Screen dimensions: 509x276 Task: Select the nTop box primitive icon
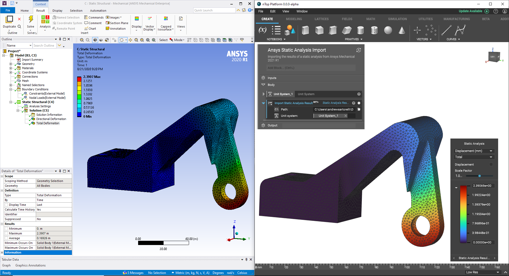(x=305, y=30)
